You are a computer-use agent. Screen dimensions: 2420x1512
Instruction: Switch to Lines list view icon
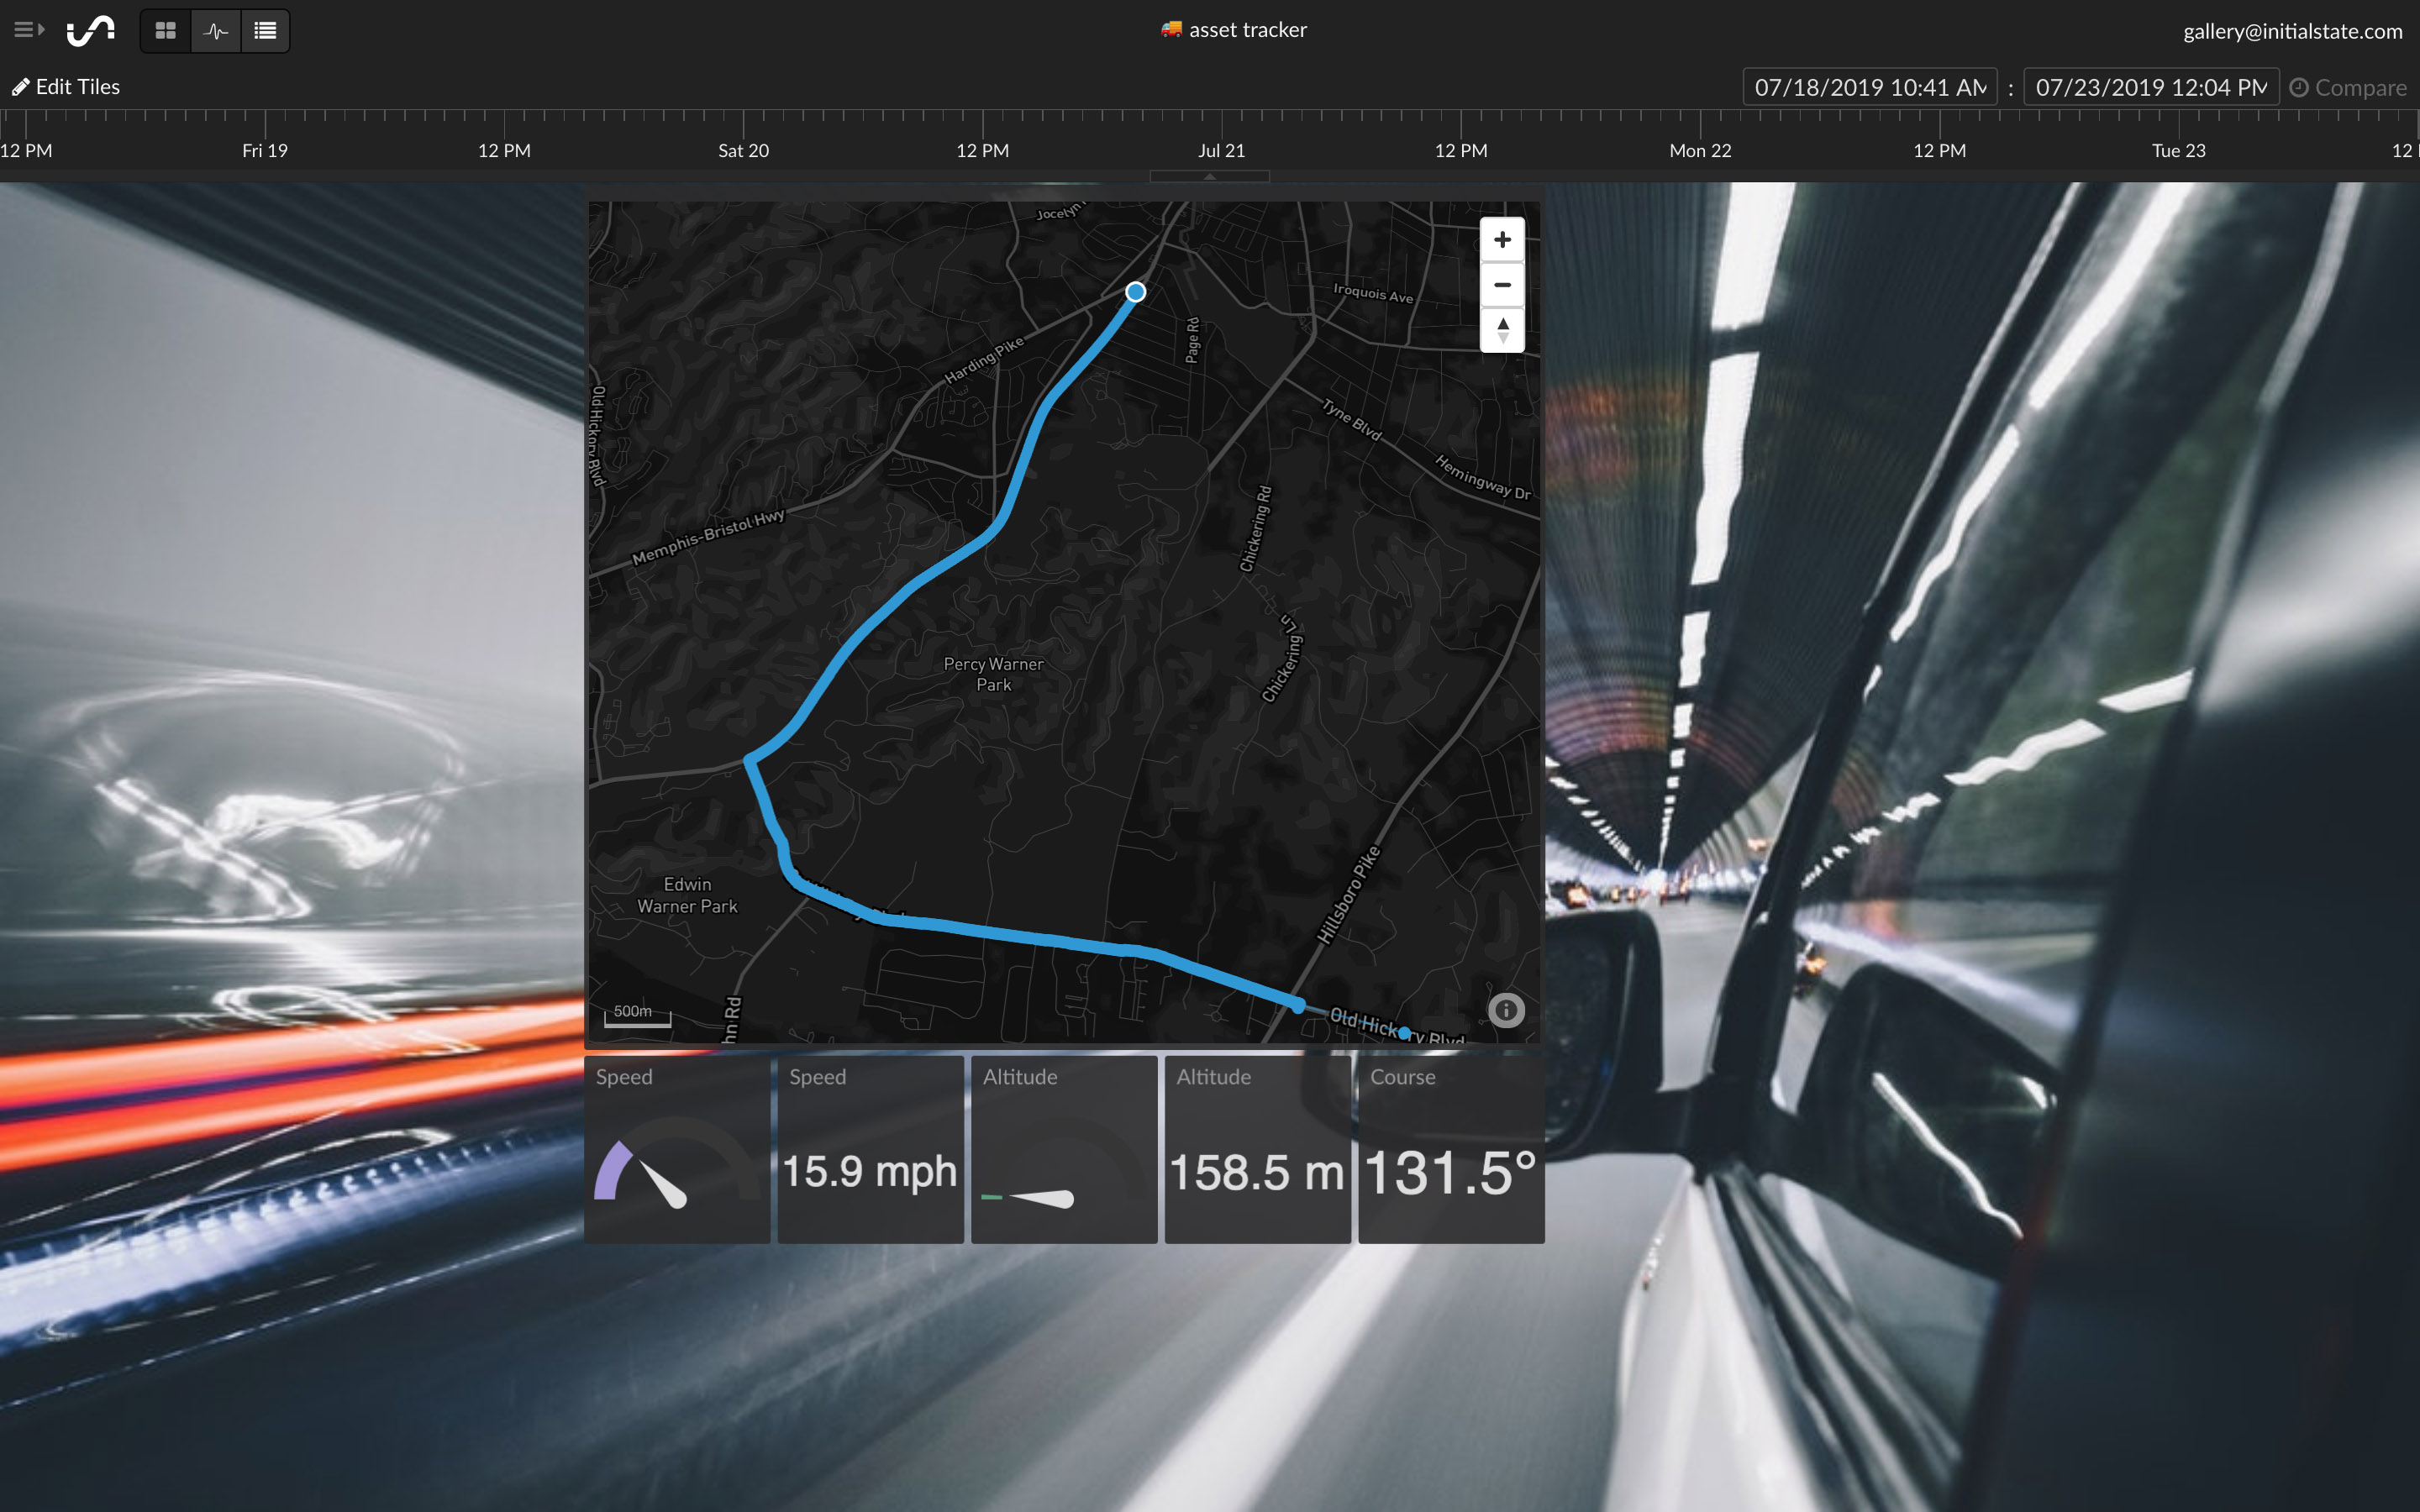(265, 31)
